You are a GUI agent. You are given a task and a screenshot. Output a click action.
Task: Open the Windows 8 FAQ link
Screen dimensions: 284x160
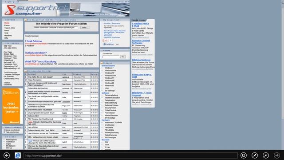[10, 56]
